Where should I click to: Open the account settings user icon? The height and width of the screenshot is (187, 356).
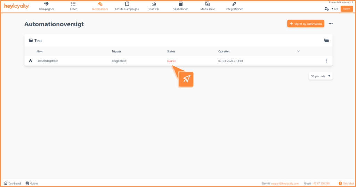click(326, 9)
